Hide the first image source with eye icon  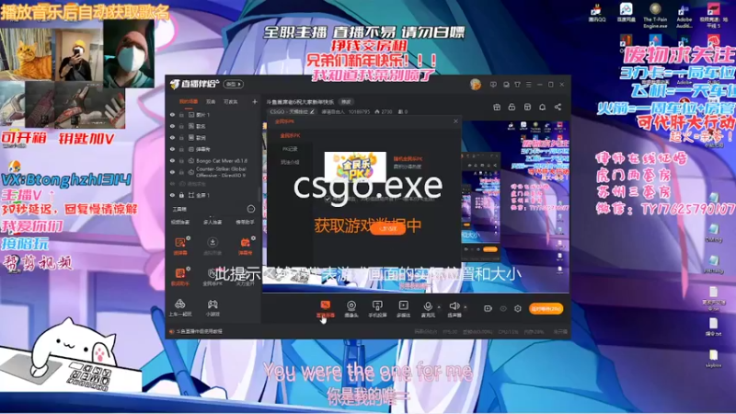(172, 114)
